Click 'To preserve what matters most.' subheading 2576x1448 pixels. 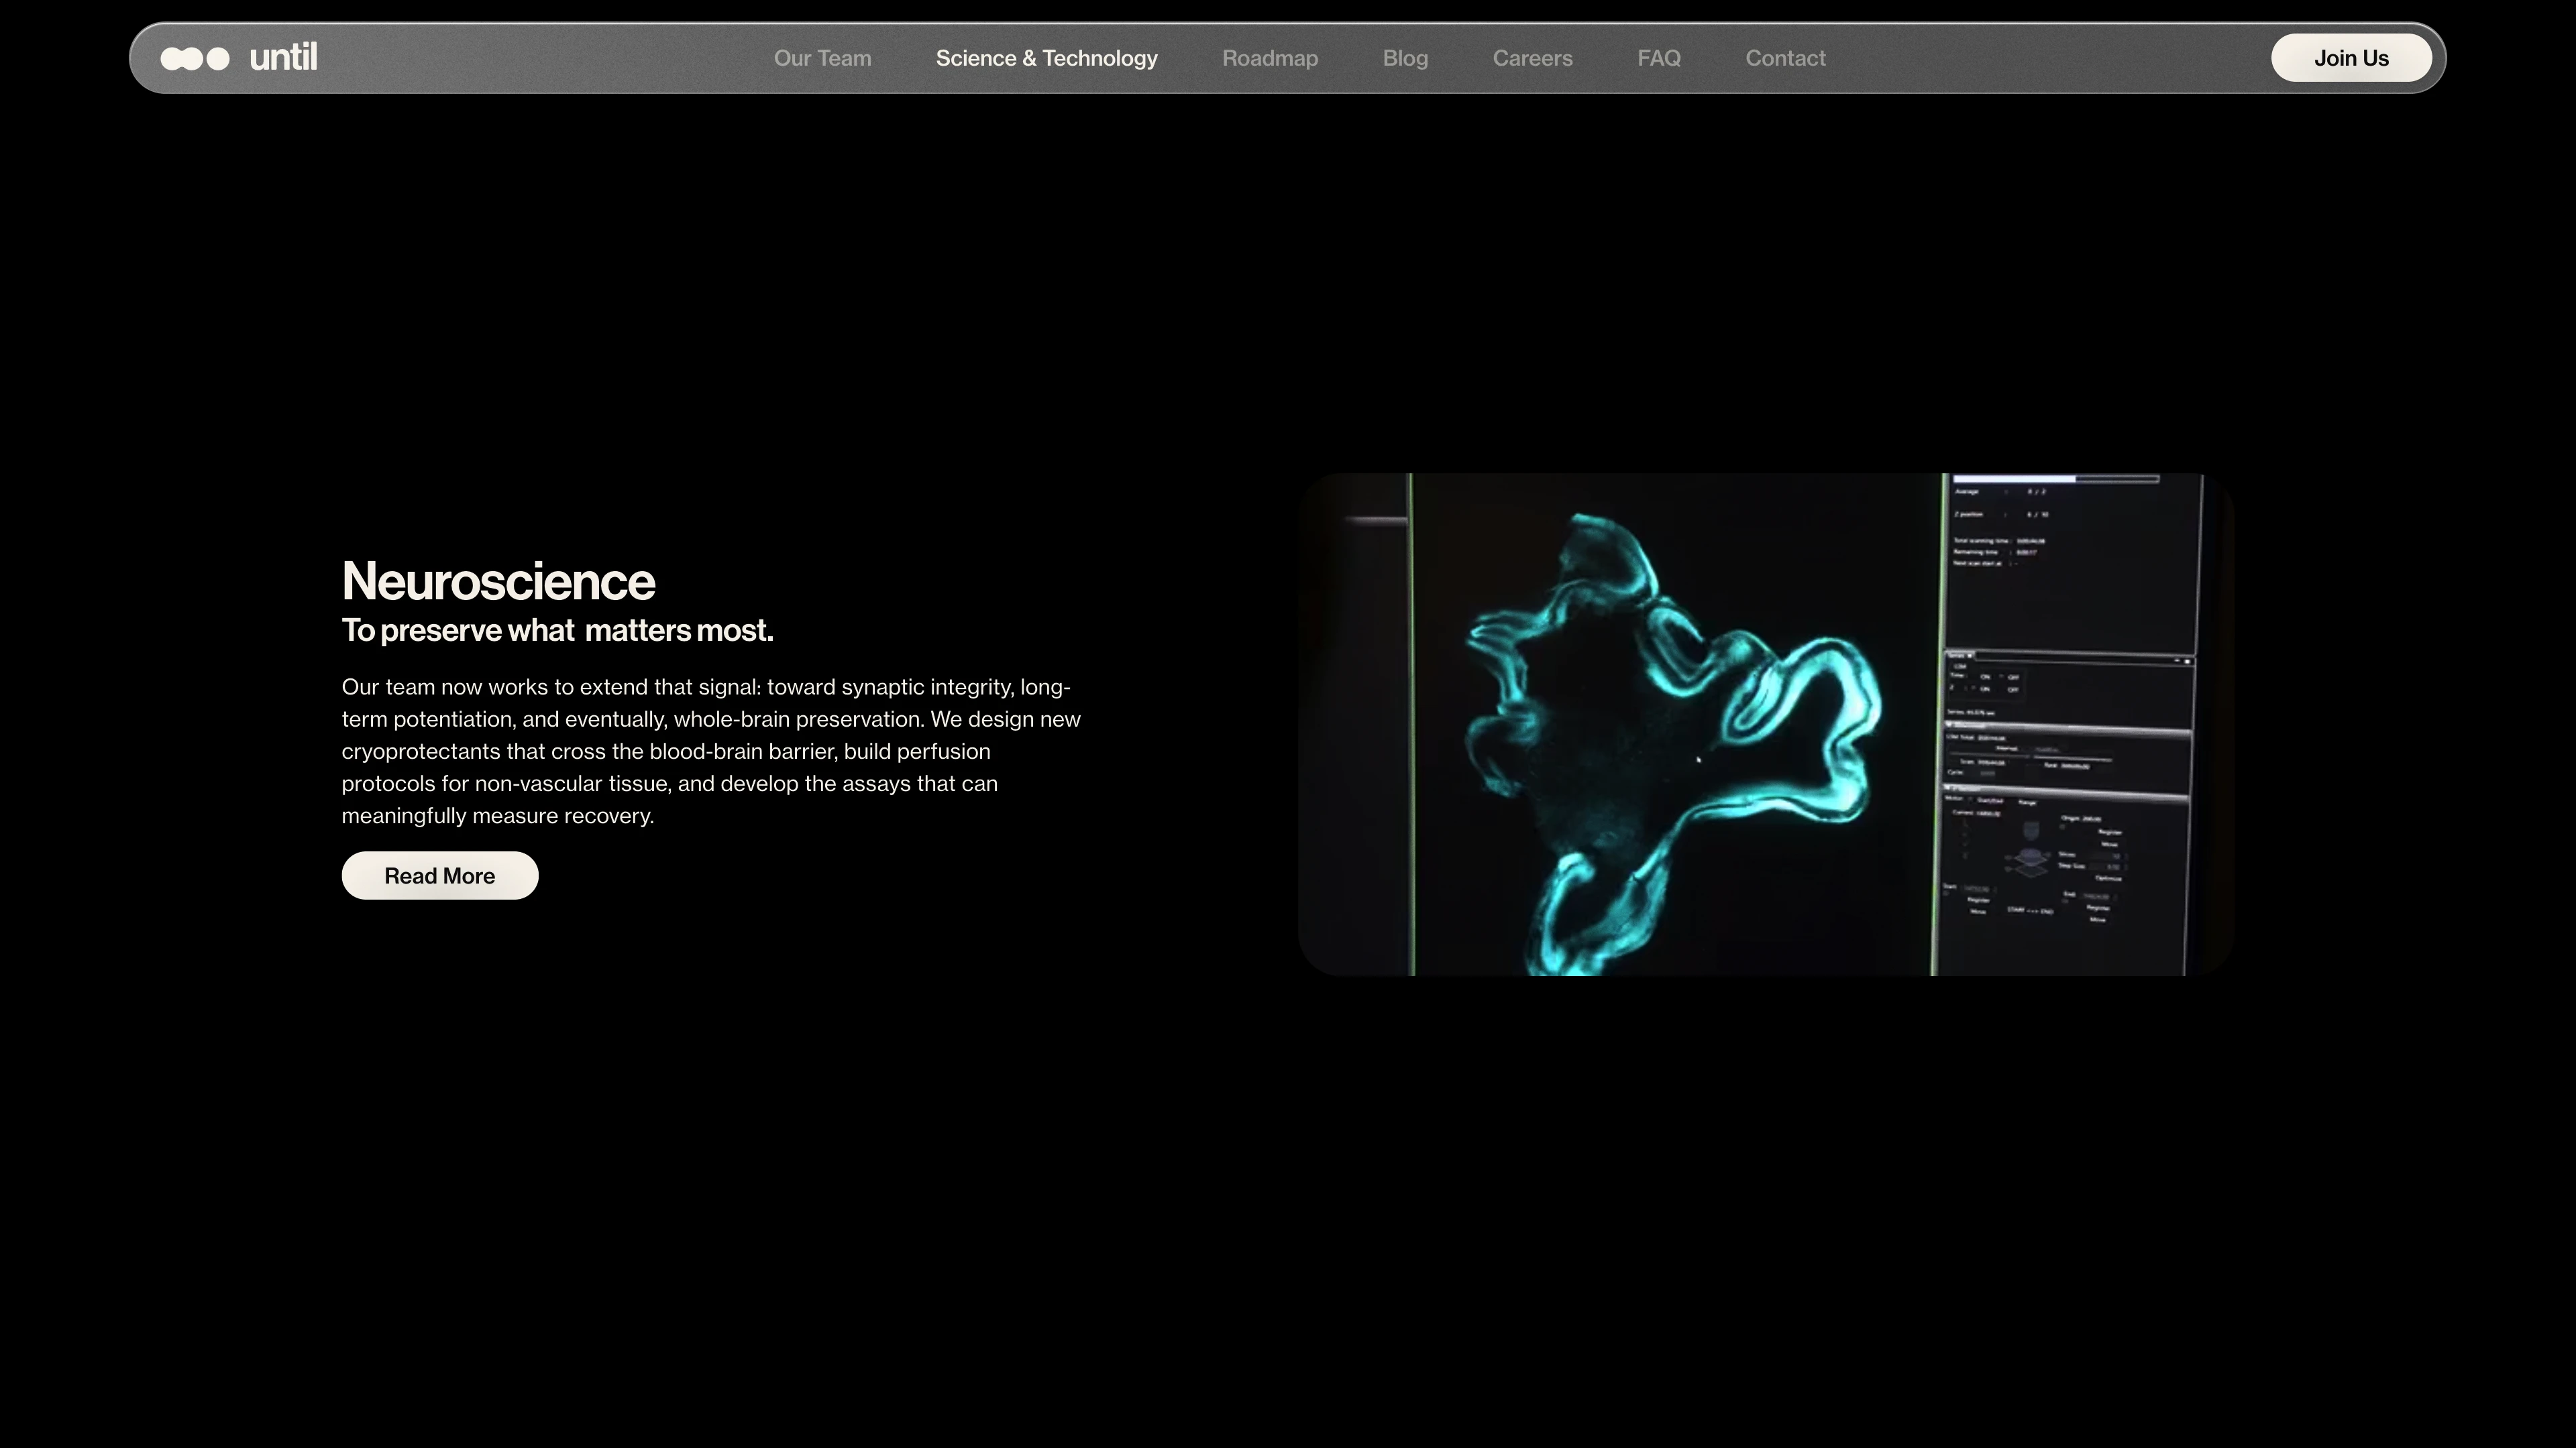[557, 631]
